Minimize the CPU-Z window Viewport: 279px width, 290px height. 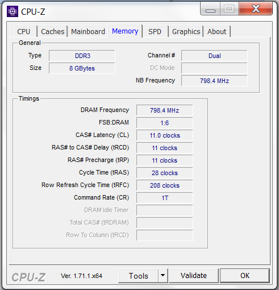(210, 9)
